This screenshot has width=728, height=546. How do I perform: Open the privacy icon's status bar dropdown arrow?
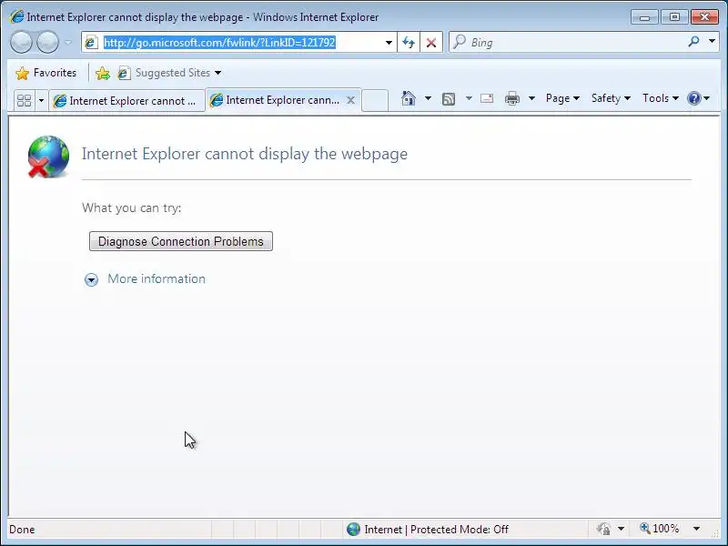(621, 529)
